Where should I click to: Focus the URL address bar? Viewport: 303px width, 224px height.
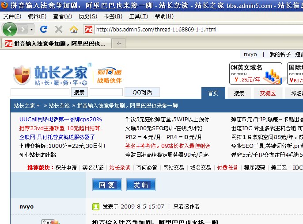(x=199, y=29)
